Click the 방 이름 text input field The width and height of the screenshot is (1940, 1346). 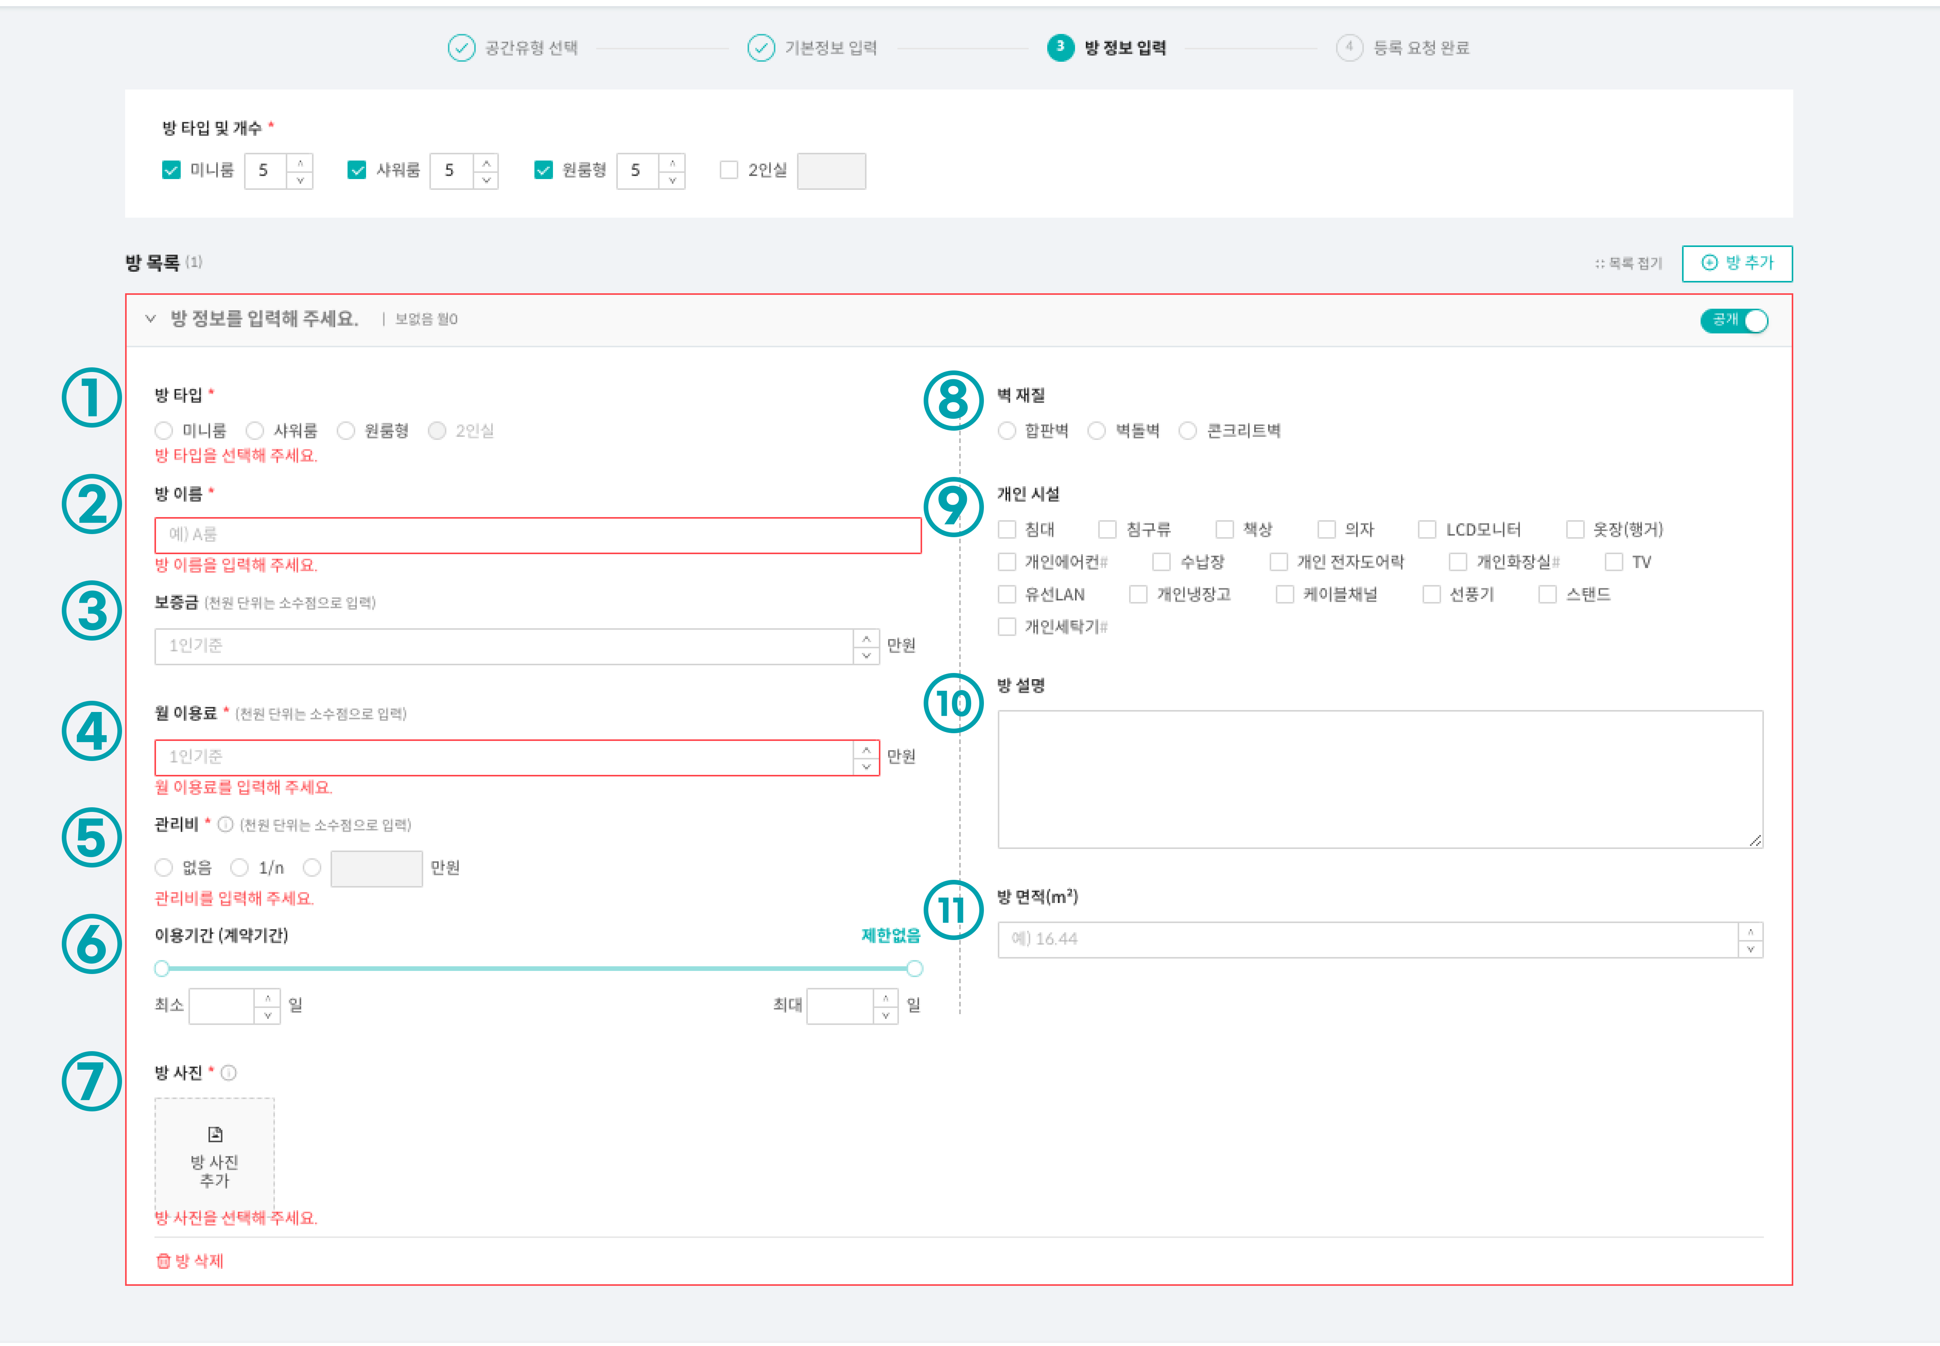pyautogui.click(x=538, y=535)
